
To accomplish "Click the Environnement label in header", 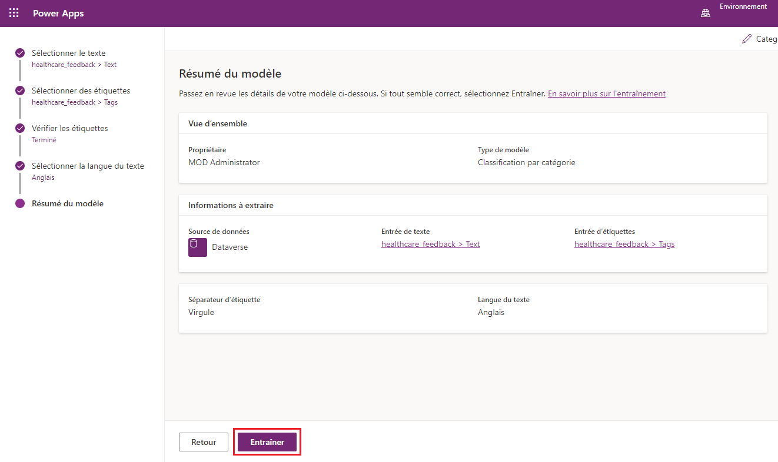I will click(x=743, y=7).
